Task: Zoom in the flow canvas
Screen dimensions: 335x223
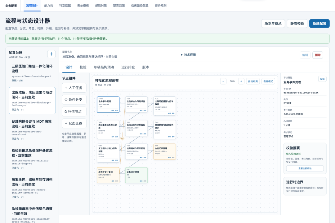Action: pos(241,81)
